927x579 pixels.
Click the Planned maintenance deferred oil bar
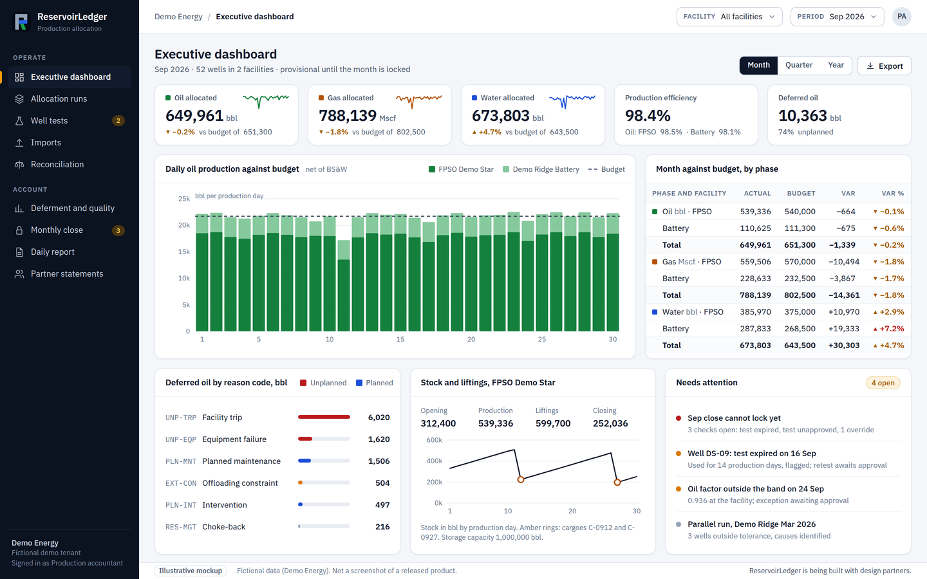[304, 461]
